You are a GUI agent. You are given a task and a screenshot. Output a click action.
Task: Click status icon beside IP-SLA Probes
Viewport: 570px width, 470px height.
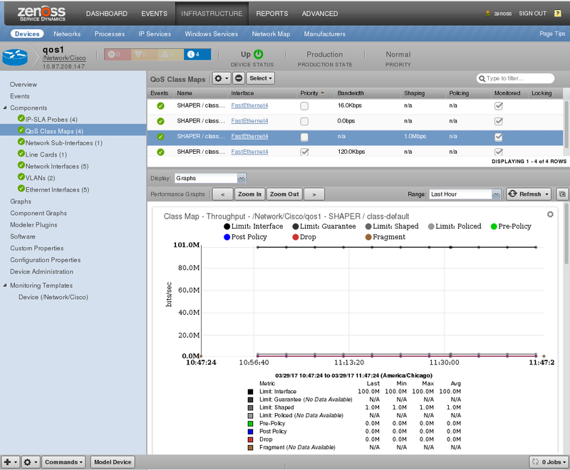click(x=21, y=118)
